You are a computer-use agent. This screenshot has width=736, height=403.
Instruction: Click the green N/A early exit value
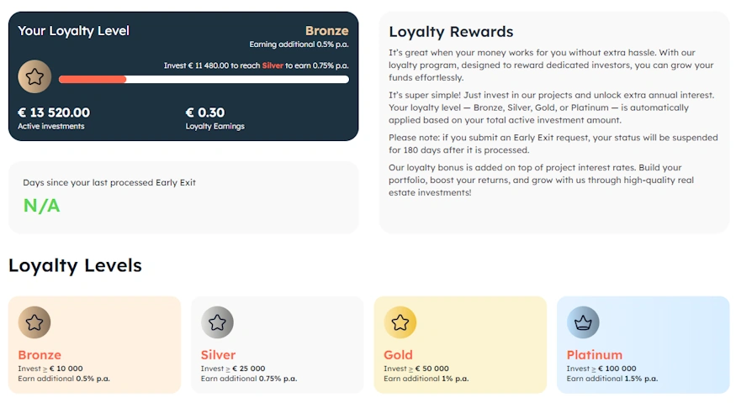pyautogui.click(x=42, y=206)
